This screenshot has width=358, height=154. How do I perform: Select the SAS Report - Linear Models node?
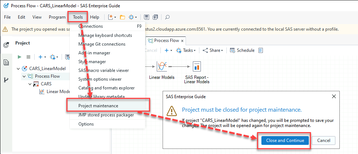[x=197, y=66]
